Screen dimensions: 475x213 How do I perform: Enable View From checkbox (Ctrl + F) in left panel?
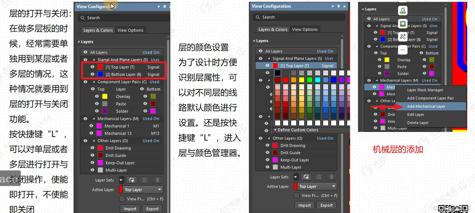[x=122, y=199]
